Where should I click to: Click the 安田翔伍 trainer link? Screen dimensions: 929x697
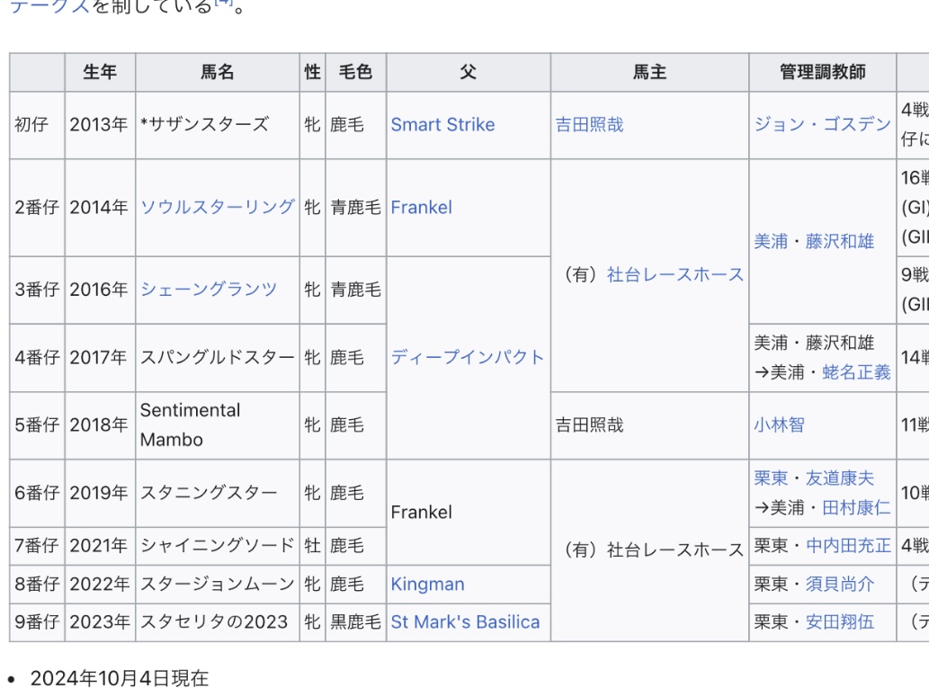840,621
